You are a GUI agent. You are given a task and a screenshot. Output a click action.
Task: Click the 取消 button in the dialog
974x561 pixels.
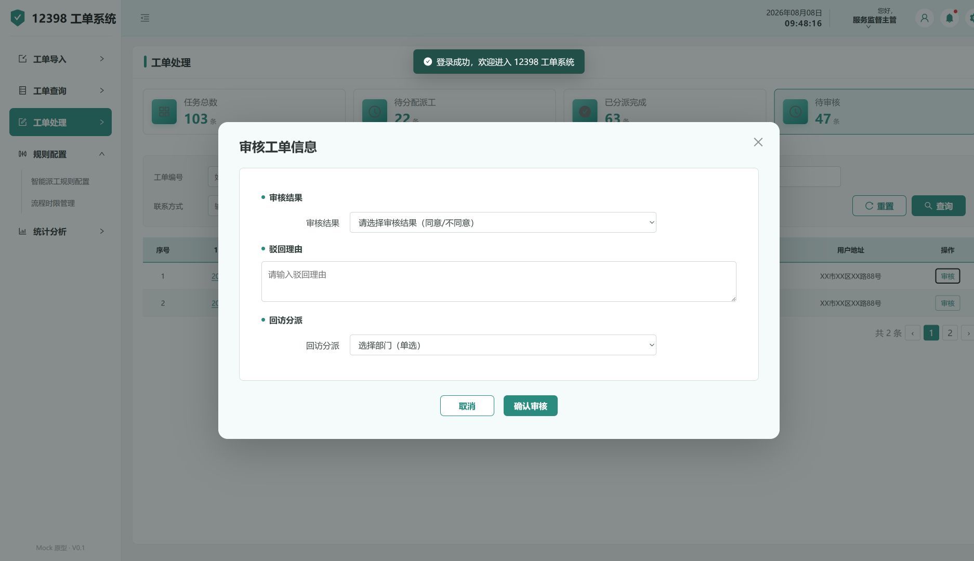pos(467,406)
